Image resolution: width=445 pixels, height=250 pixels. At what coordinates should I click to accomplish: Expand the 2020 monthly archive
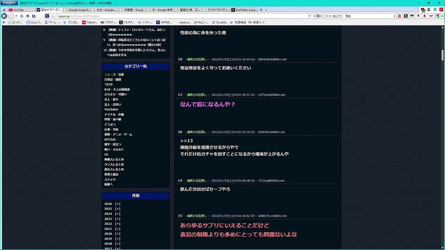tap(118, 234)
